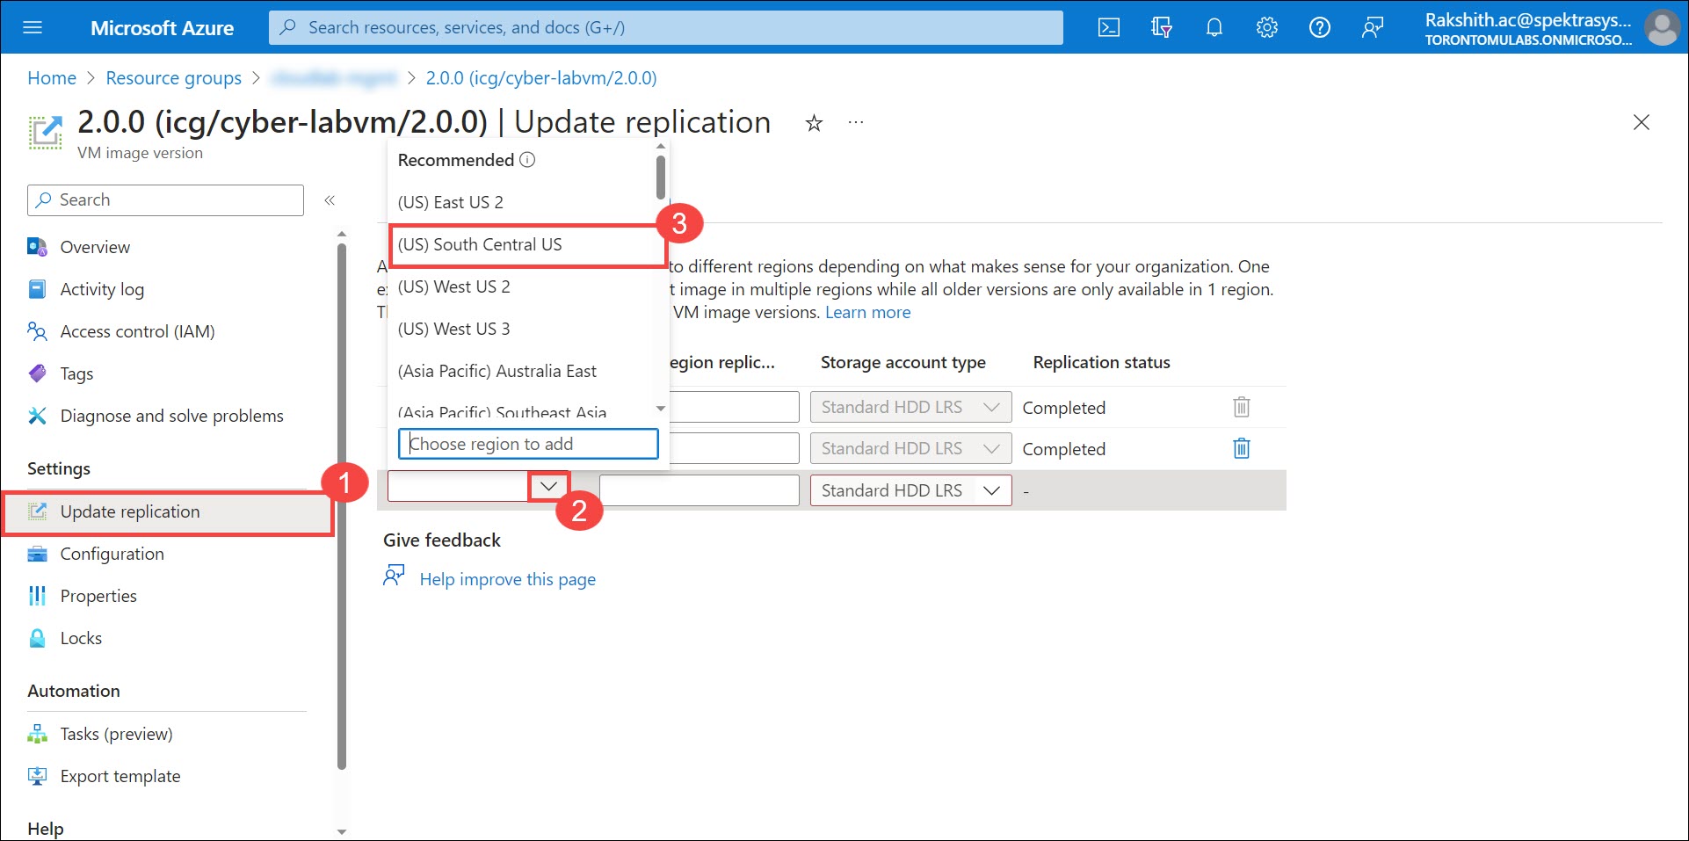Click the Diagnose and solve problems icon

coord(37,416)
